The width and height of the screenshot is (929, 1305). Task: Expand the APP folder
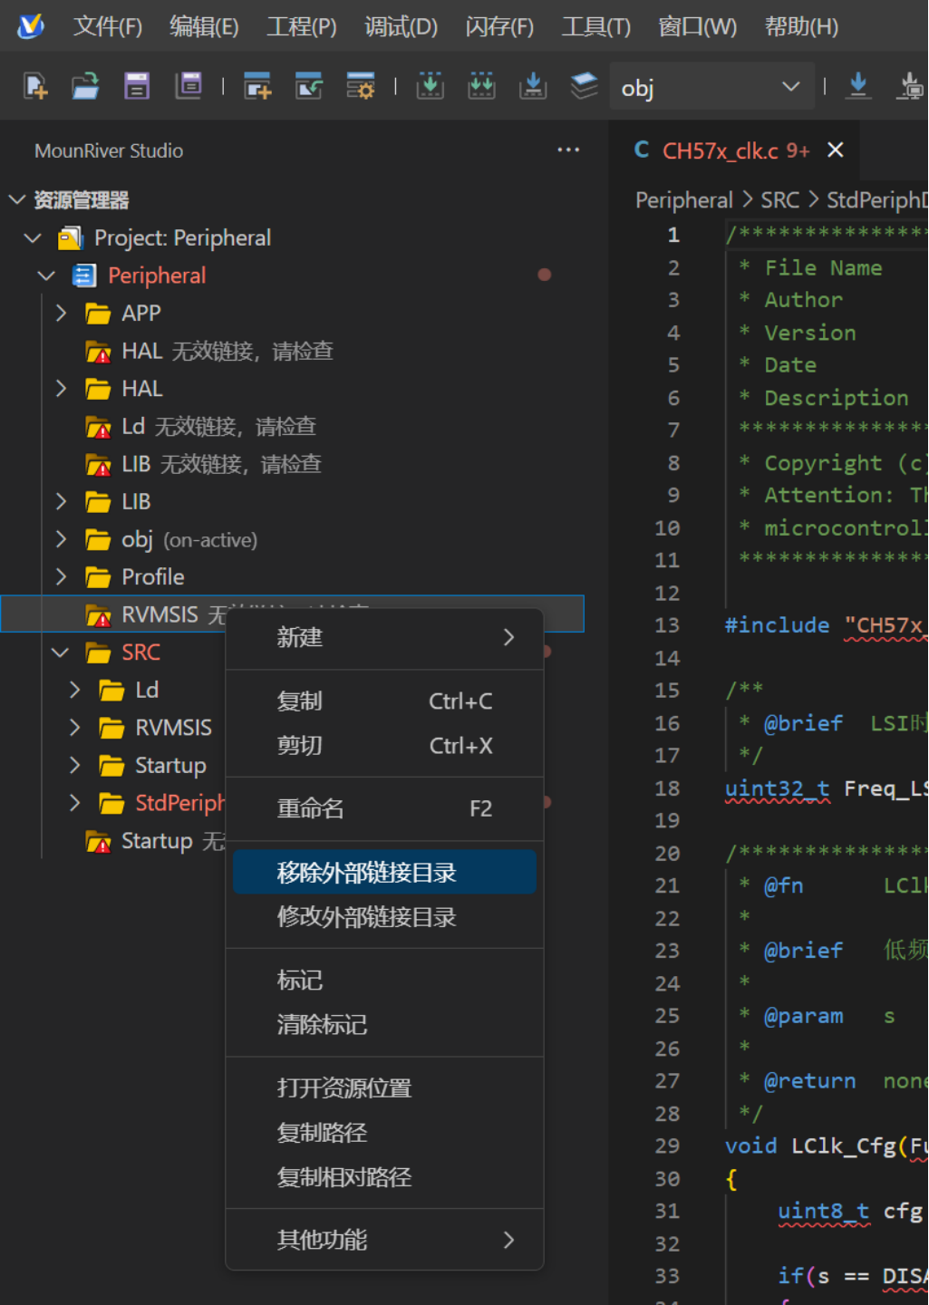tap(61, 313)
